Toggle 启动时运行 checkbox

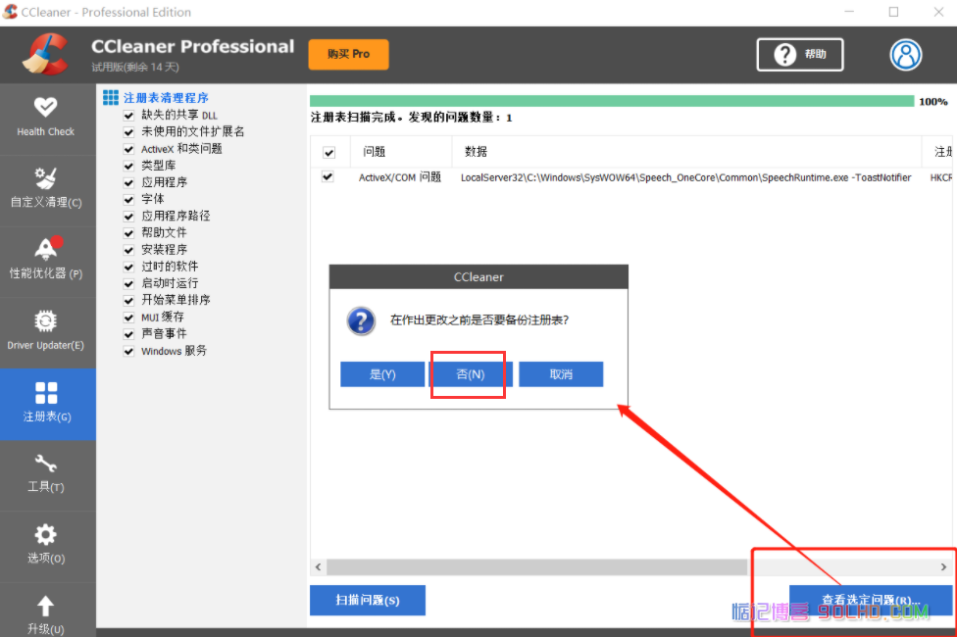point(128,284)
